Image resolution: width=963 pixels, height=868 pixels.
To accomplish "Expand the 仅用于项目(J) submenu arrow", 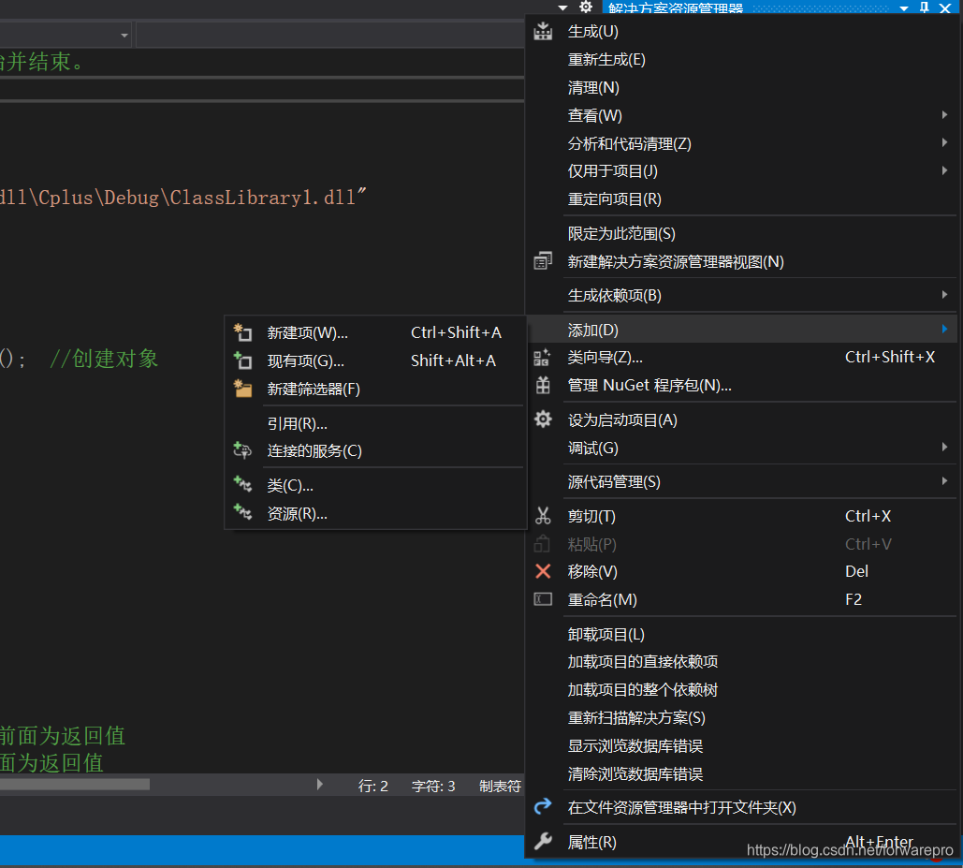I will 944,170.
